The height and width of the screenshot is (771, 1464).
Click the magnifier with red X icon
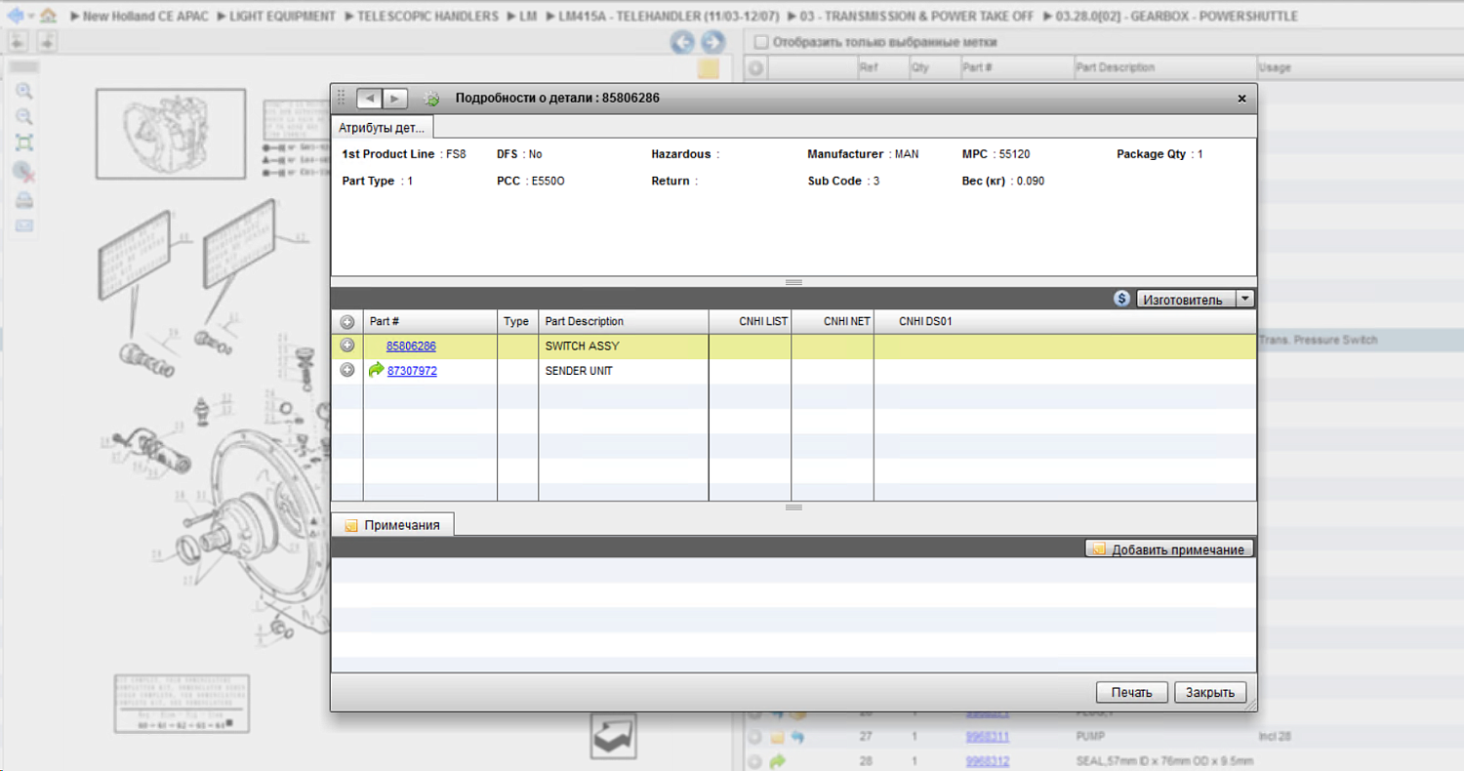[x=24, y=172]
